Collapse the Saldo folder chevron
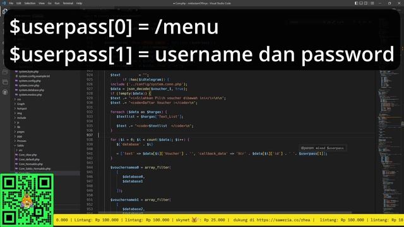The image size is (404, 227). (15, 146)
